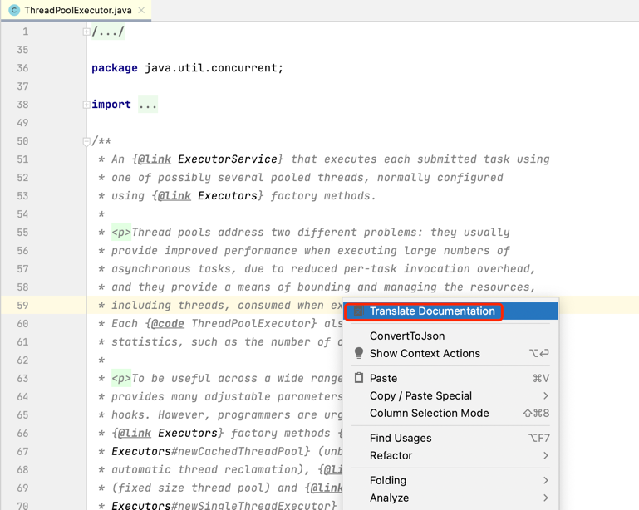This screenshot has height=510, width=639.
Task: Close the ThreadPoolExecutor.java tab
Action: [x=141, y=10]
